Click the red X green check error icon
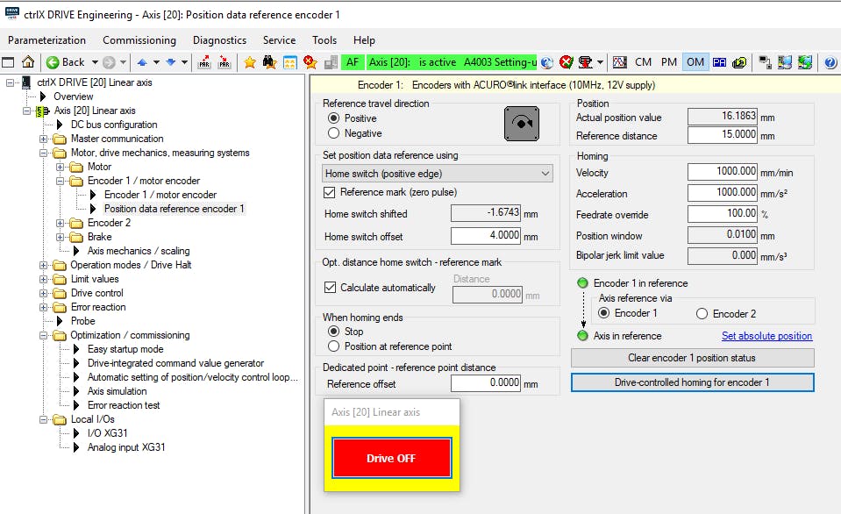 coord(566,62)
